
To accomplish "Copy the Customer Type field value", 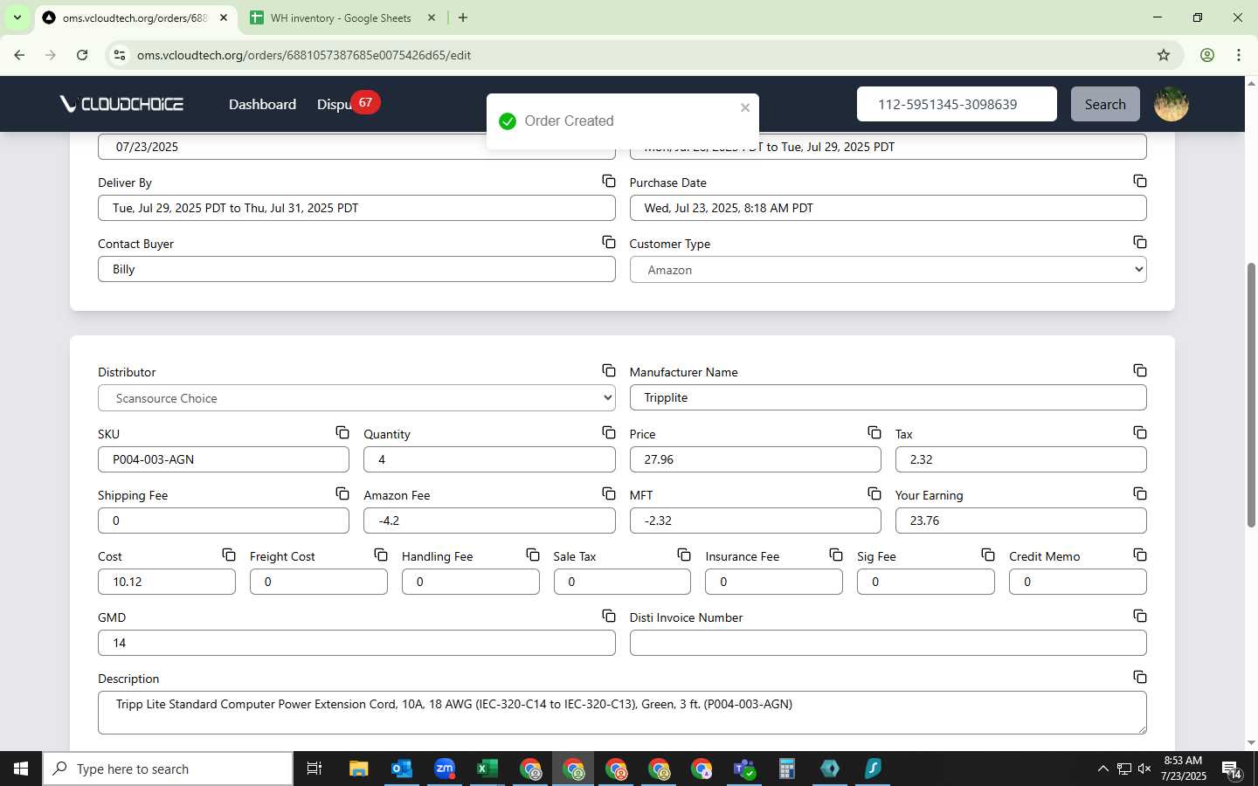I will 1140,242.
